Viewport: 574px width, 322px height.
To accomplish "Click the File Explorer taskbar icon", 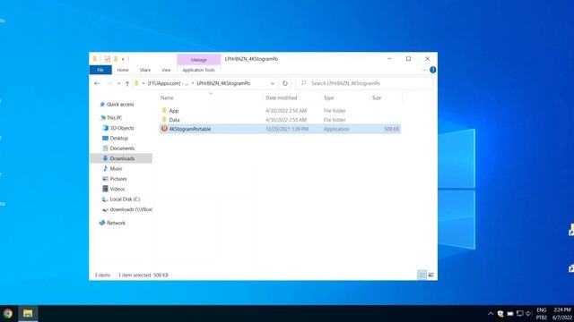I will coord(28,313).
